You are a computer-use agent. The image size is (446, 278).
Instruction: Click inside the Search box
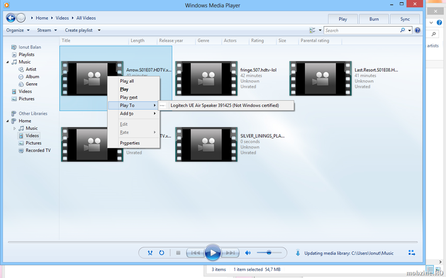point(362,30)
